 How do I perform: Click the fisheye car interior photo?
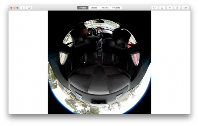[x=99, y=62]
